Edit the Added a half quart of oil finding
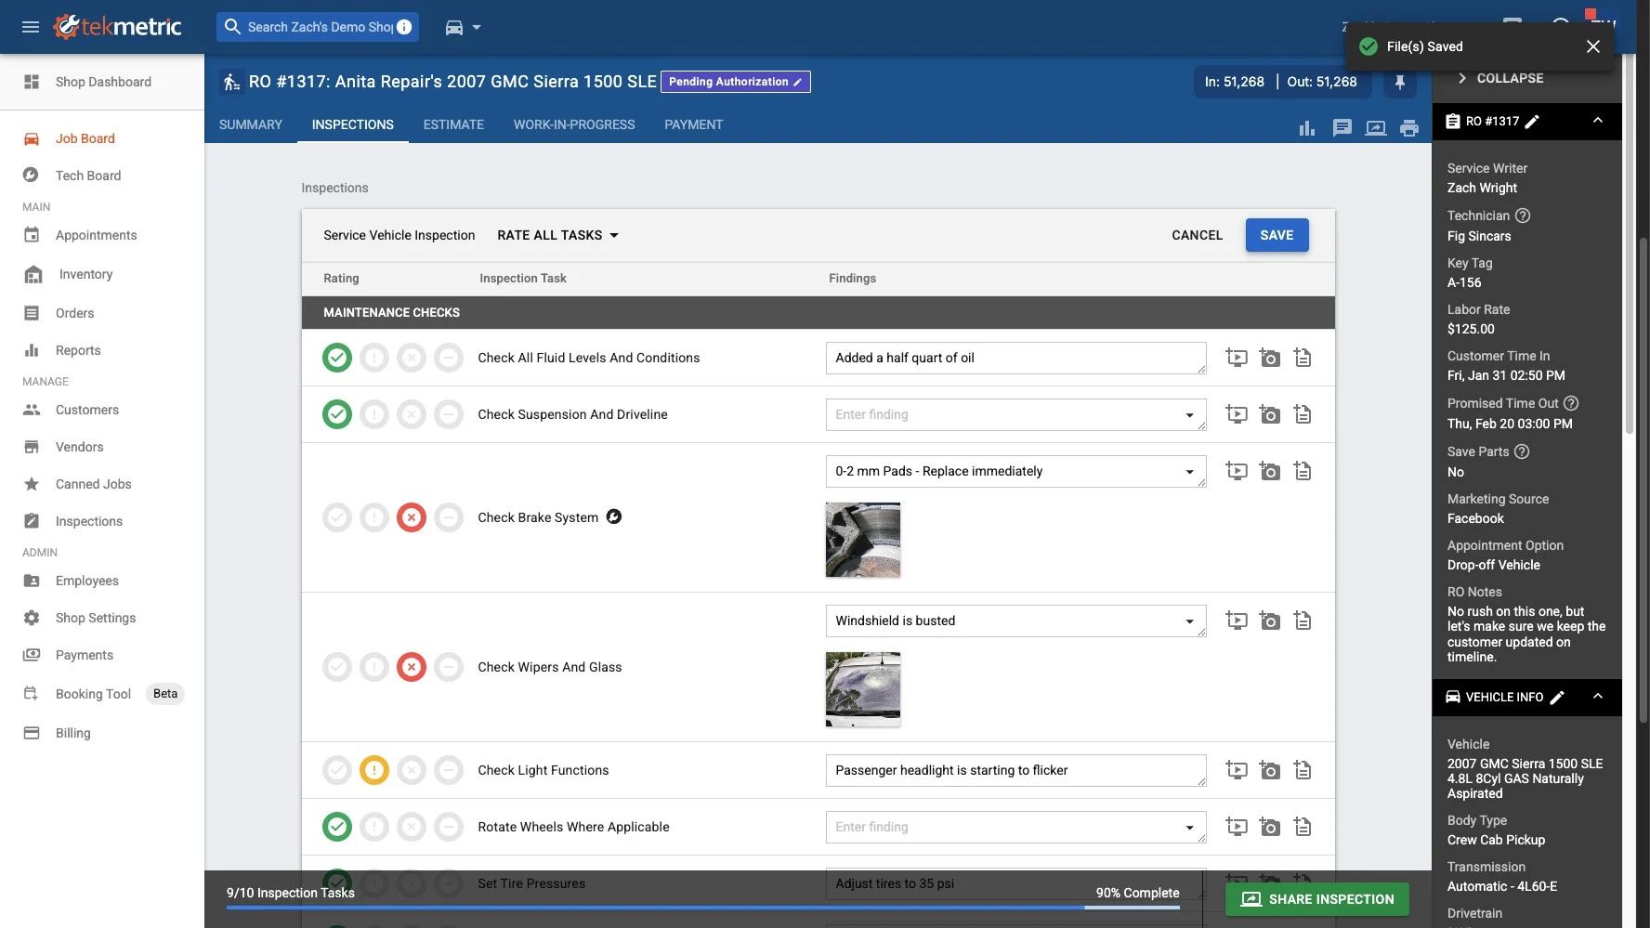The width and height of the screenshot is (1650, 928). [x=1015, y=358]
